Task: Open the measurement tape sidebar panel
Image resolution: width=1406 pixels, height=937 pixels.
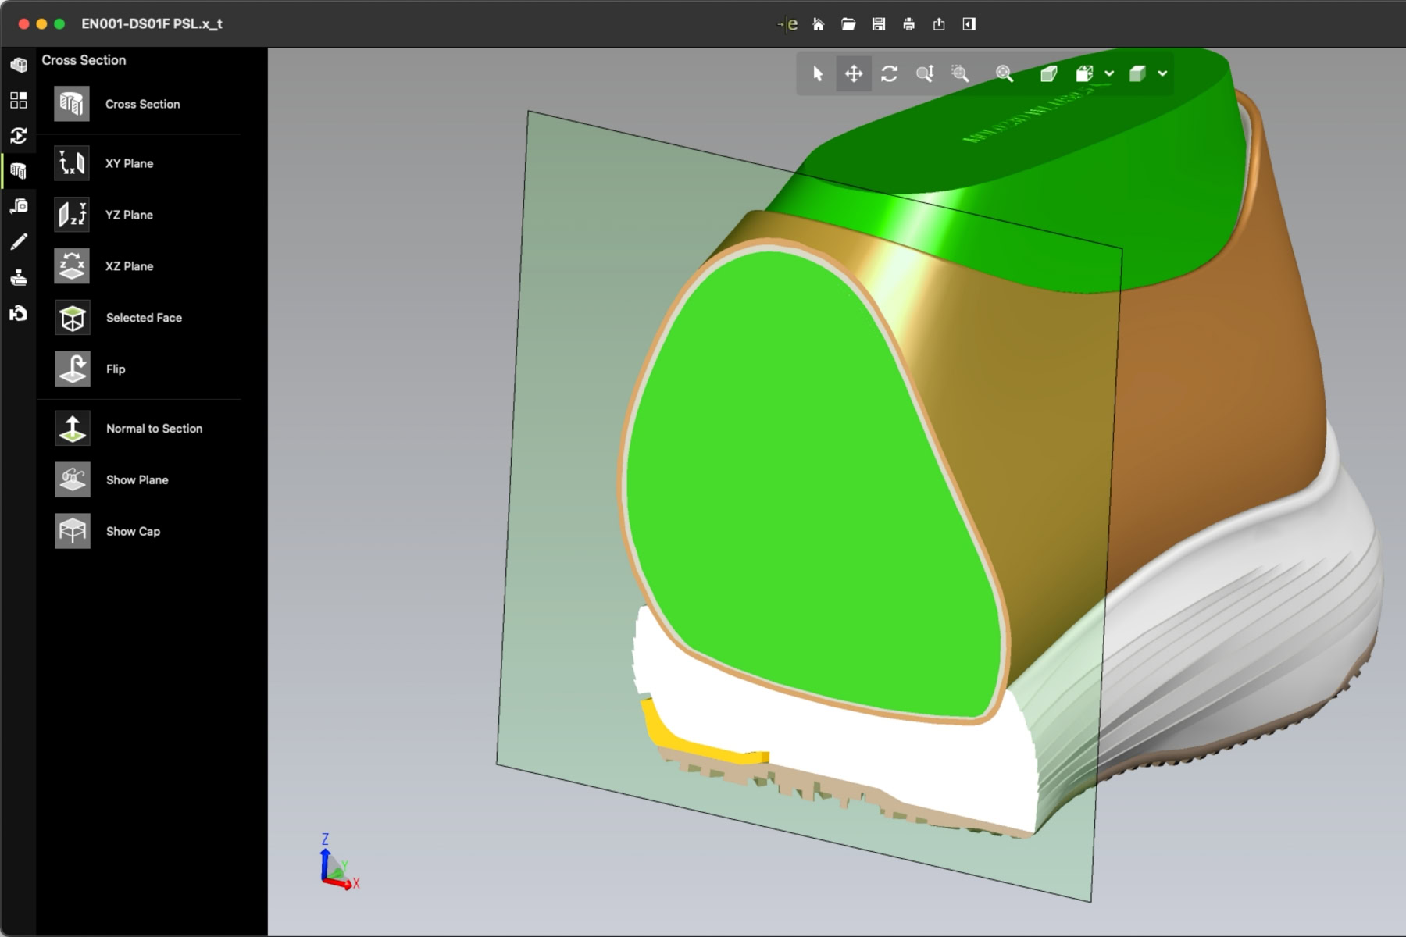Action: [x=19, y=206]
